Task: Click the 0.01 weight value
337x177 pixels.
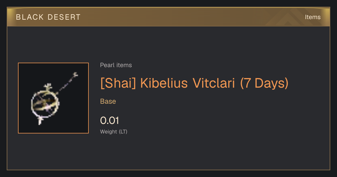Action: [x=110, y=121]
